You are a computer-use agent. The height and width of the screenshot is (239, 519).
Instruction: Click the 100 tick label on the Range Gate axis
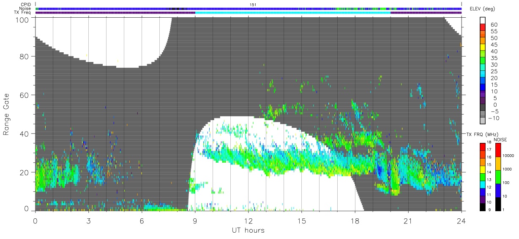click(x=23, y=19)
